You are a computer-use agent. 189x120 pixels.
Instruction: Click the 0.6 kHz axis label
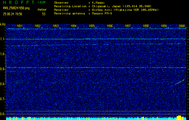pos(2,114)
